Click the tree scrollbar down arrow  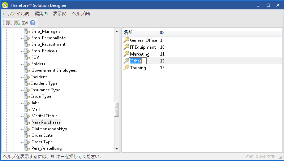(x=117, y=149)
